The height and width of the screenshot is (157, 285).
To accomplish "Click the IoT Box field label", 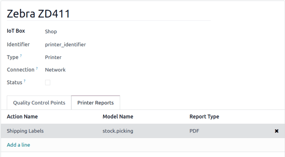I will coord(16,31).
